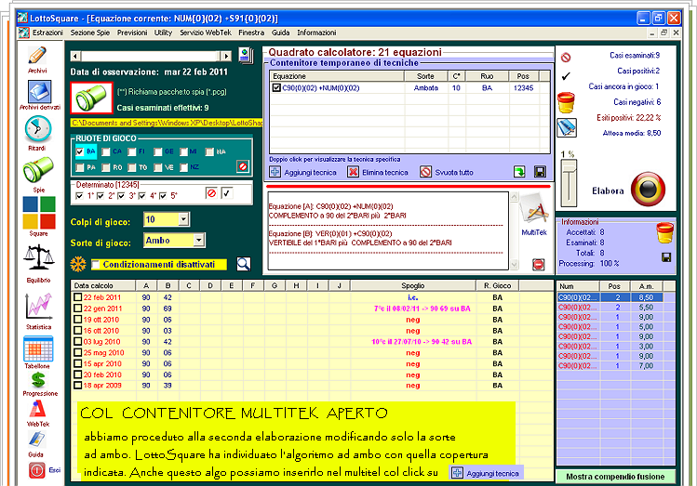Viewport: 697px width, 486px height.
Task: Check the 03 lug 2010 row checkbox
Action: pyautogui.click(x=78, y=341)
